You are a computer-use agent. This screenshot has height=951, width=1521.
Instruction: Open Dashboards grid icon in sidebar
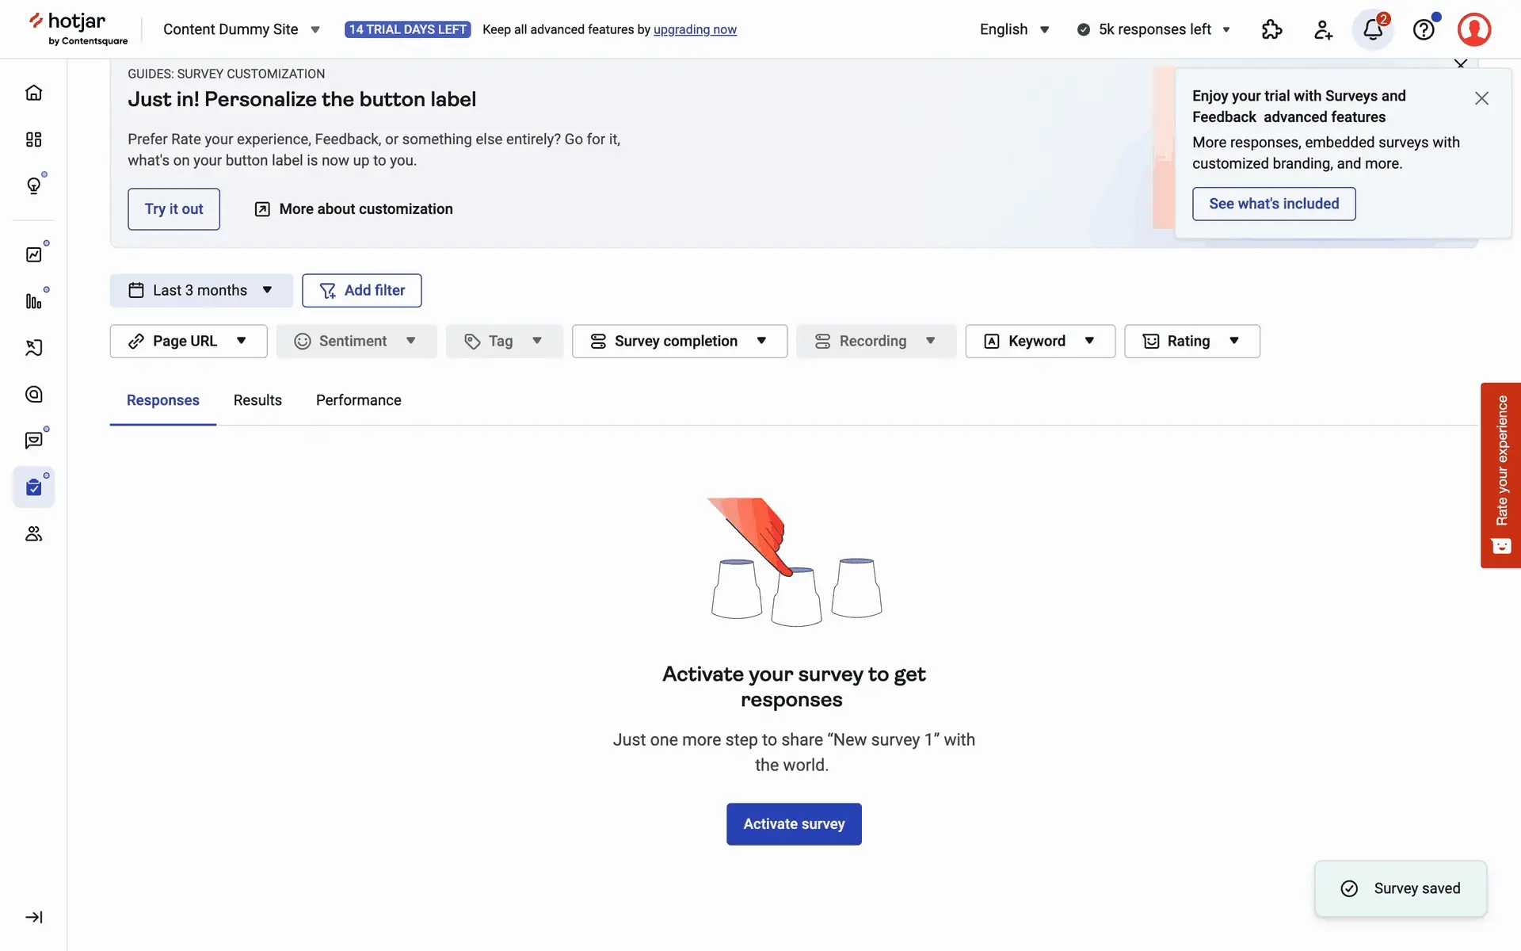pyautogui.click(x=33, y=139)
